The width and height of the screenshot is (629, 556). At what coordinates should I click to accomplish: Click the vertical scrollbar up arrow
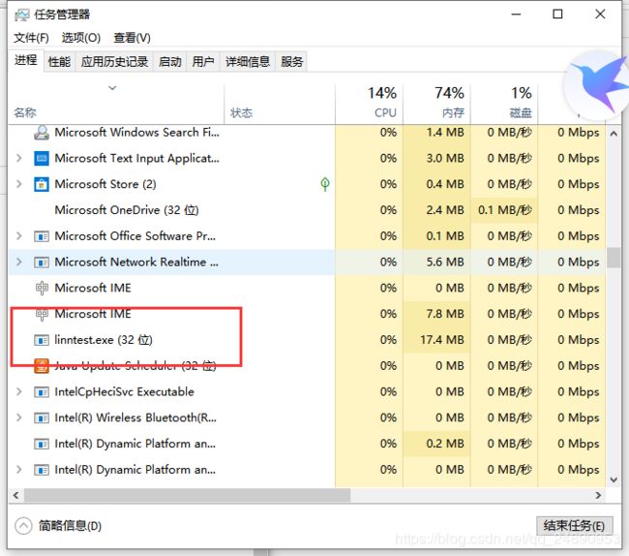[614, 134]
